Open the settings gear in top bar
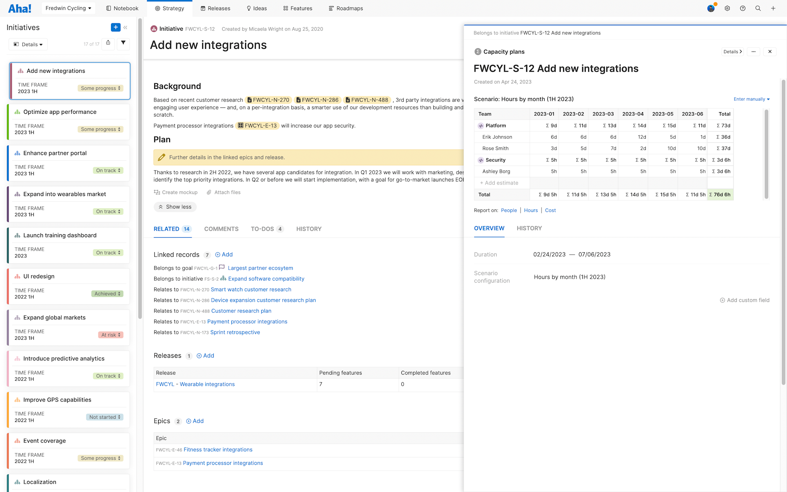Viewport: 787px width, 492px height. (x=727, y=8)
